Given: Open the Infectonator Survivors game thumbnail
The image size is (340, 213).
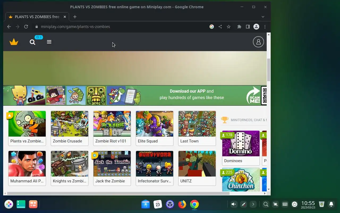Looking at the screenshot, I should [x=155, y=164].
